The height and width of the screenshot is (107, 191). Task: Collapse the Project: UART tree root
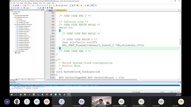pyautogui.click(x=11, y=12)
